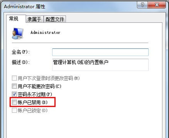Click the greyed 帐户已锁定 checkbox

[14, 110]
